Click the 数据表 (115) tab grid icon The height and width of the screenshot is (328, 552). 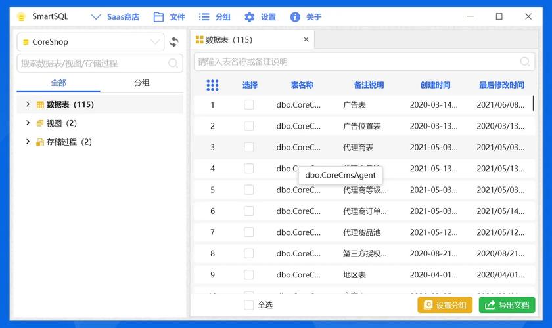tap(200, 40)
